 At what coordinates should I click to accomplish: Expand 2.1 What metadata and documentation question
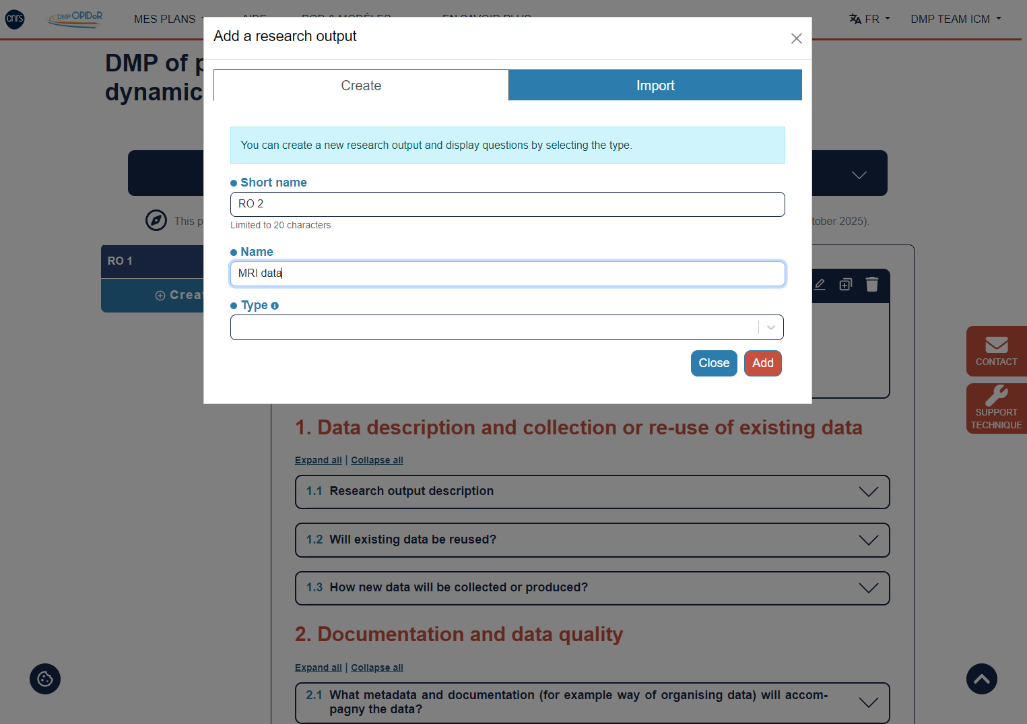(x=593, y=702)
